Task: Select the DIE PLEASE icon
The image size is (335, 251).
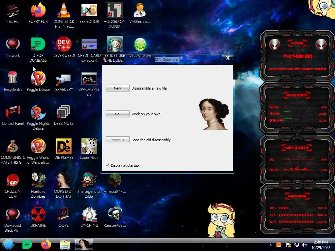Action: click(x=63, y=149)
